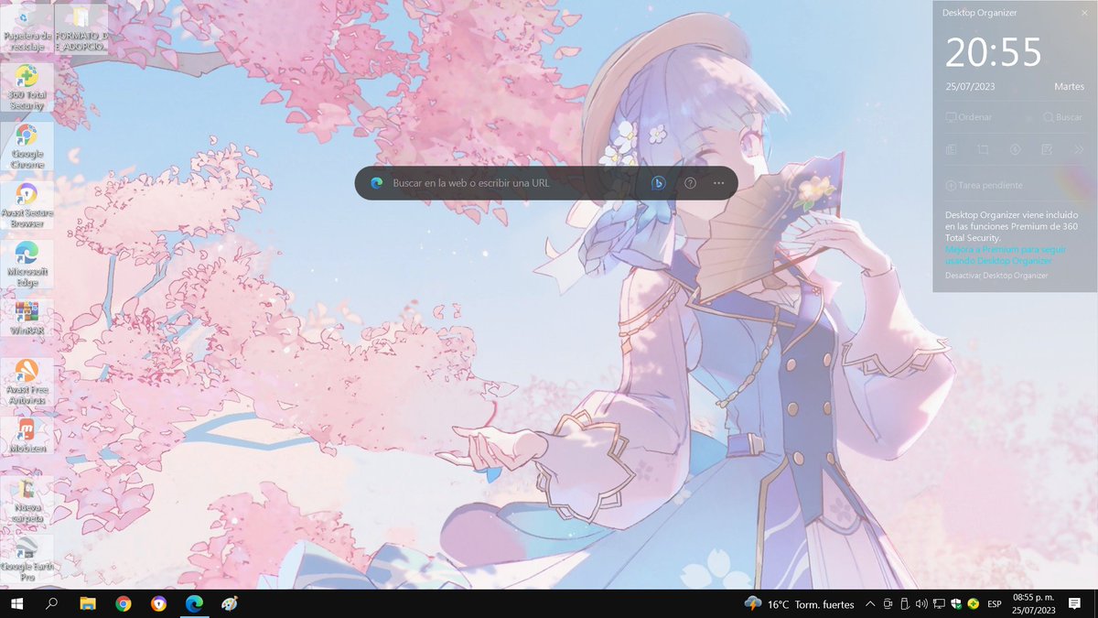The width and height of the screenshot is (1098, 618).
Task: Select the FORMATO DE ADOPCIO desktop folder
Action: click(x=81, y=28)
